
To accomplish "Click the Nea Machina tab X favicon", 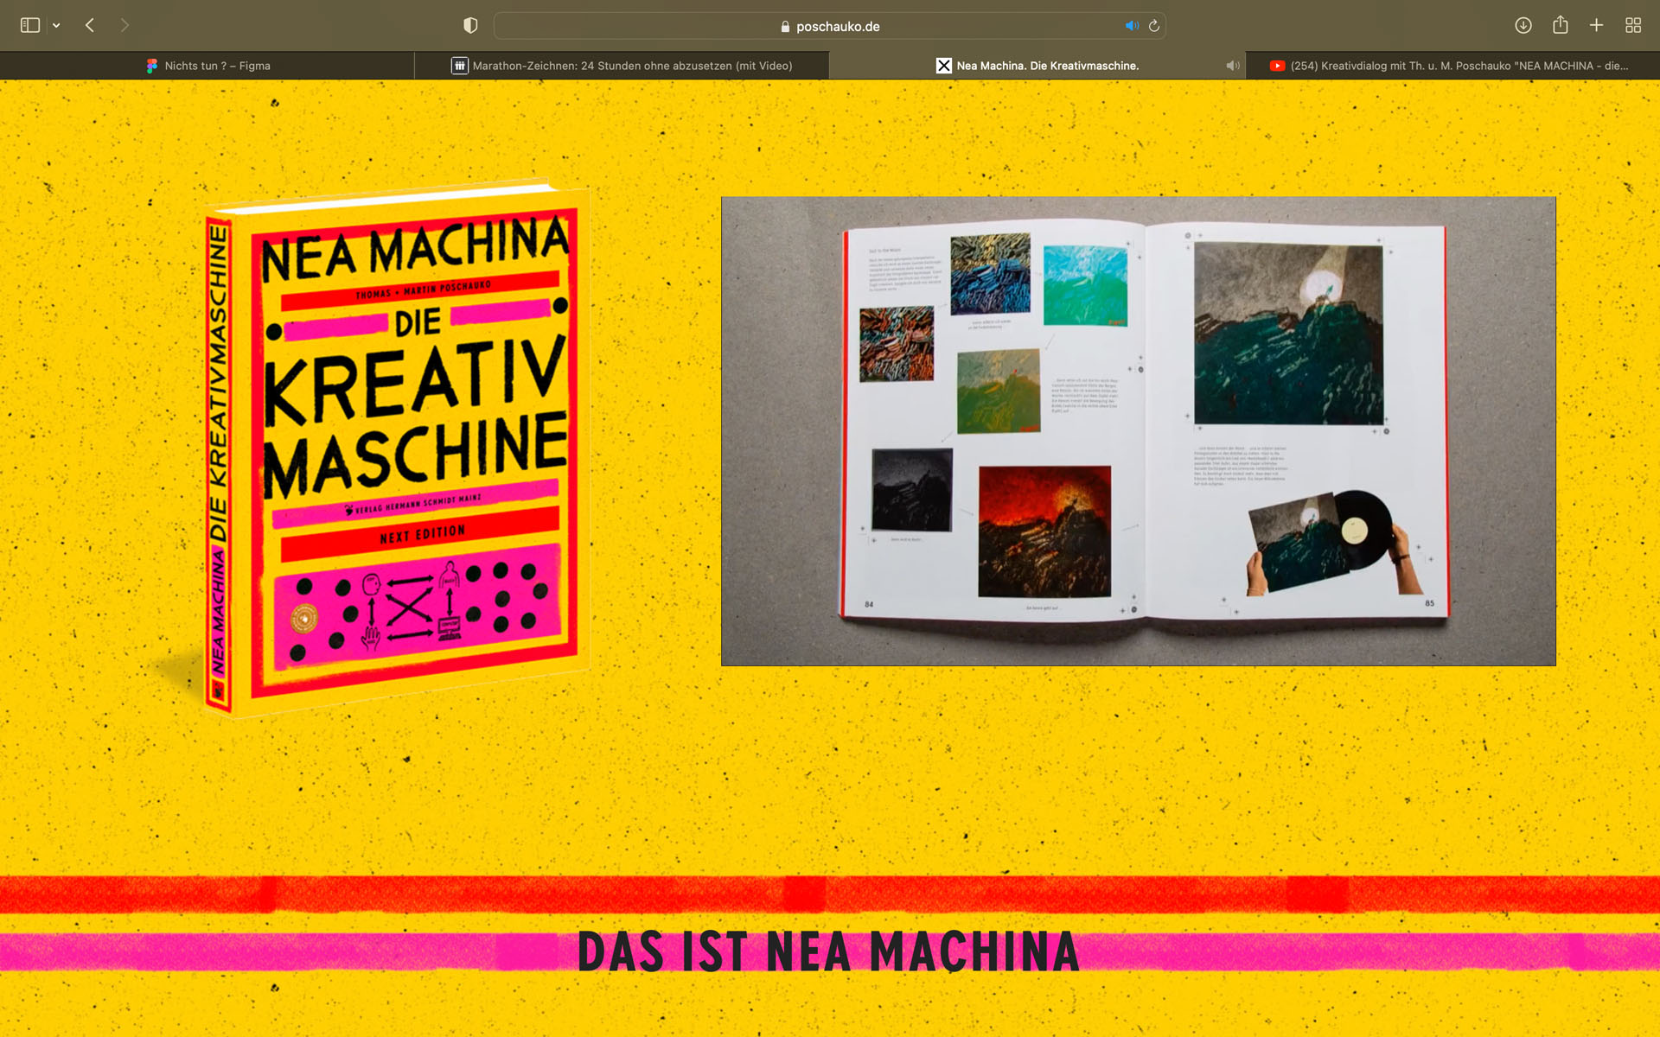I will [x=943, y=66].
